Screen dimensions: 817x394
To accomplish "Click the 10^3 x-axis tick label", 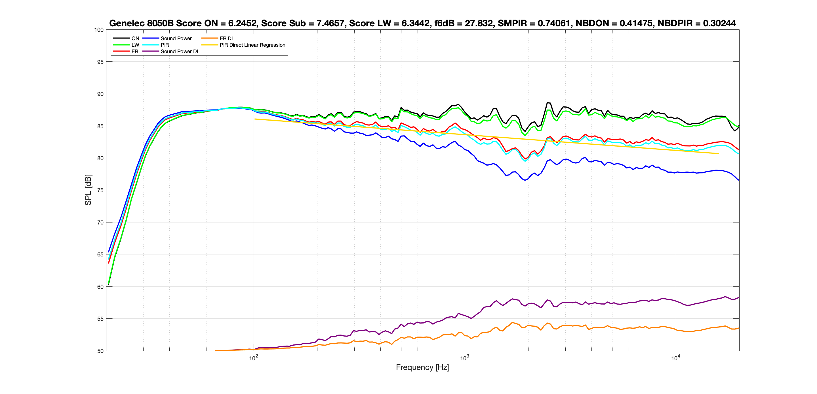I will pos(465,358).
